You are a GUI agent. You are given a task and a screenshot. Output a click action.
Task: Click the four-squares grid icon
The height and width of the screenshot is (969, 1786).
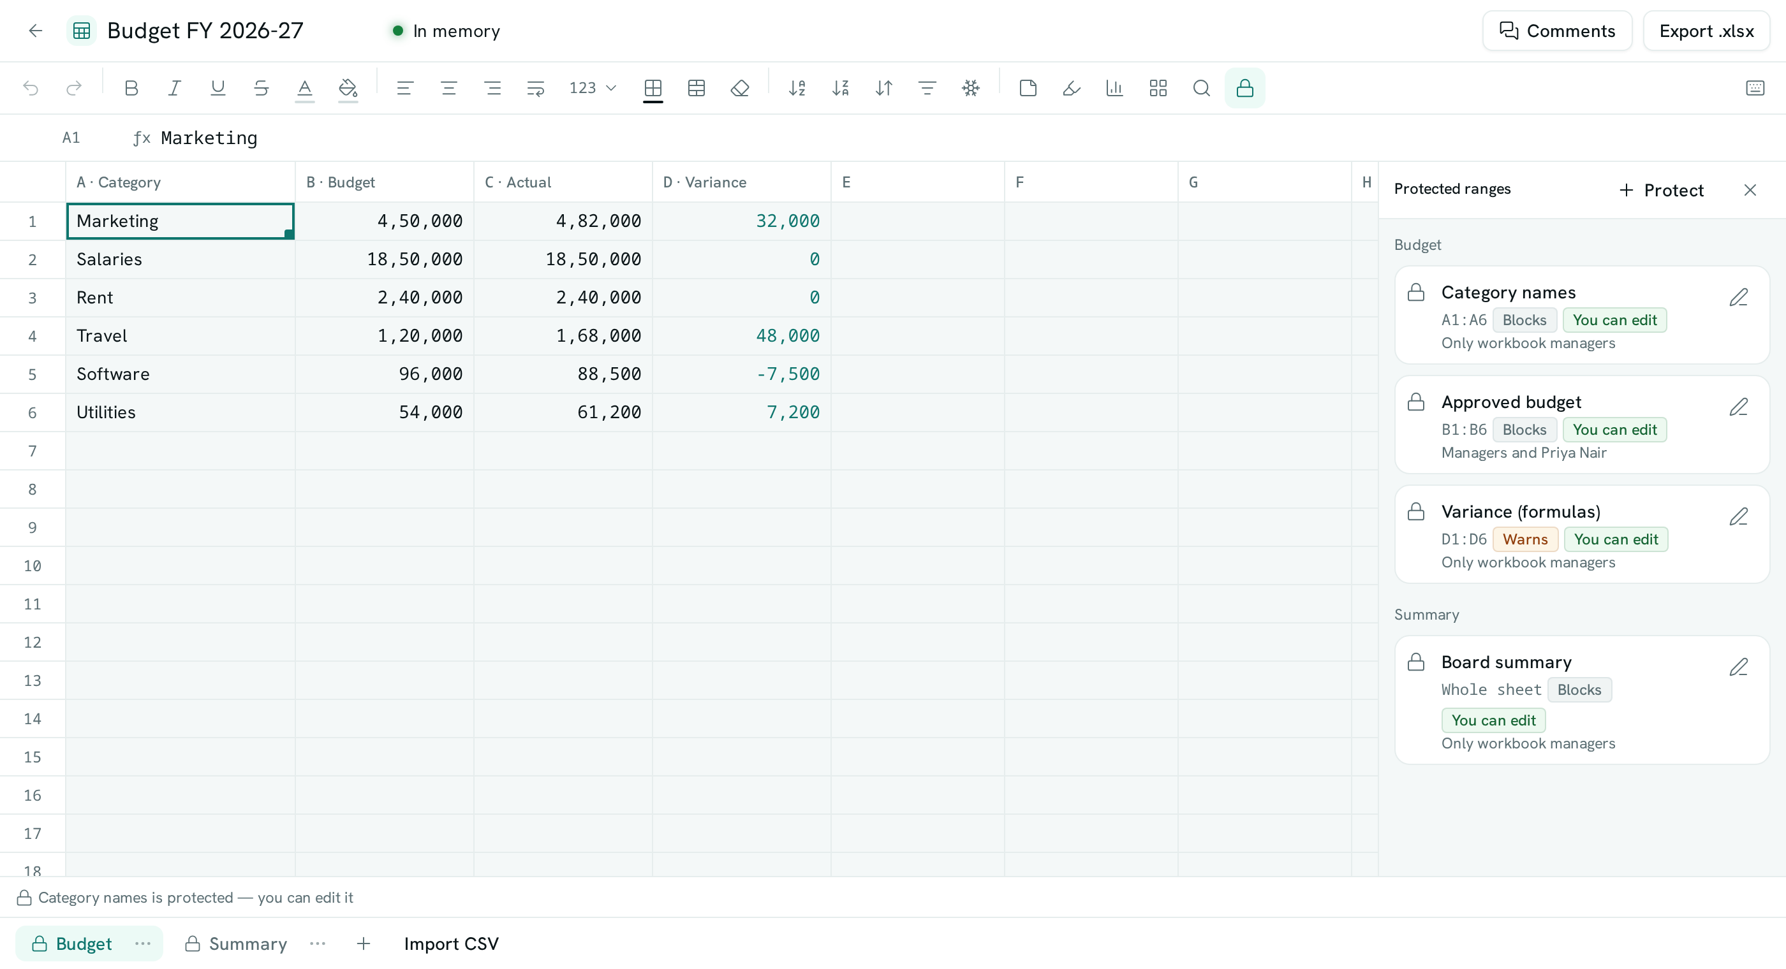[1158, 88]
